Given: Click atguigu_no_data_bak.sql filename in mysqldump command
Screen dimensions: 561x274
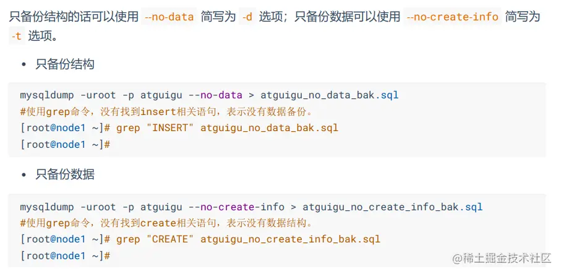Looking at the screenshot, I should [x=329, y=95].
